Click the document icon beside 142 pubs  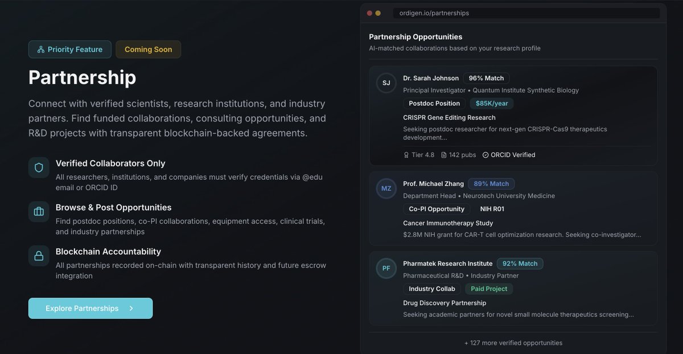444,155
